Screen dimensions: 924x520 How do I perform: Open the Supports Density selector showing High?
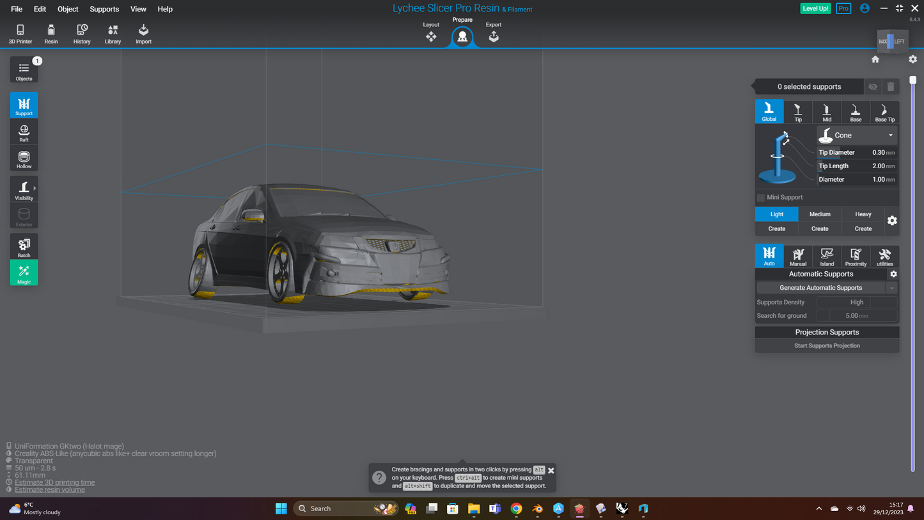coord(857,302)
